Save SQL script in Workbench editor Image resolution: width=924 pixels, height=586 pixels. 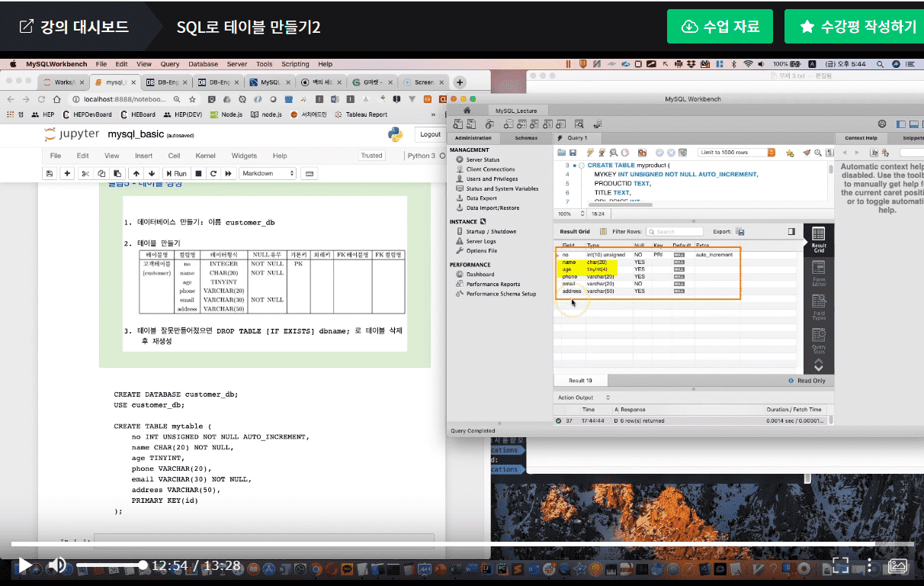point(573,153)
